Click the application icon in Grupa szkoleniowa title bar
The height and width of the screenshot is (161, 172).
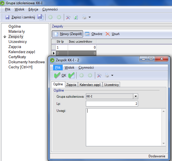coord(2,3)
